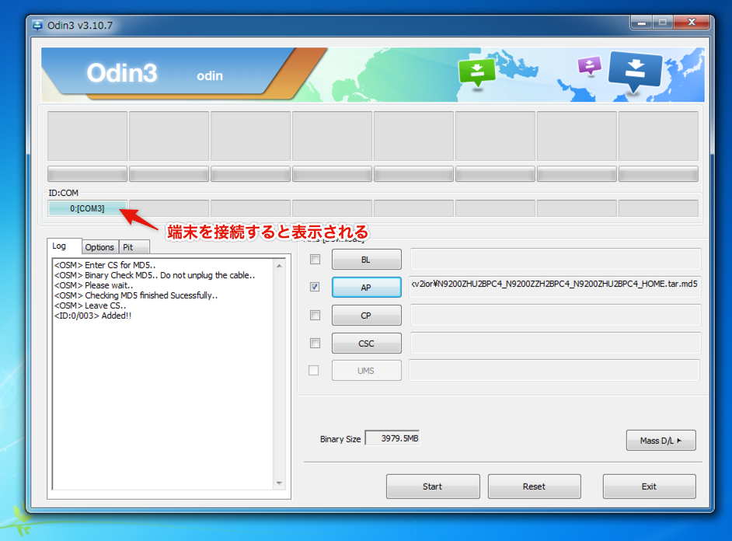Tick the BL checkbox

point(315,260)
